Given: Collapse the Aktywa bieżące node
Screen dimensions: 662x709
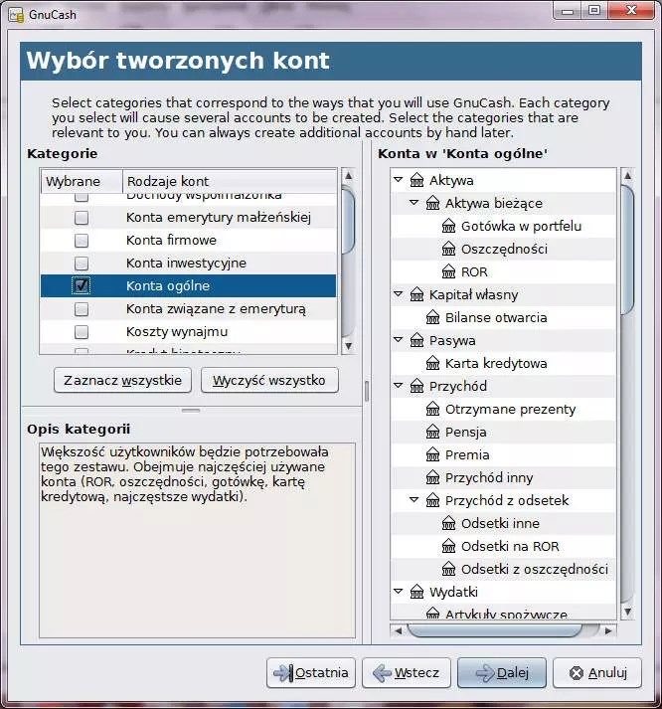Looking at the screenshot, I should point(414,203).
